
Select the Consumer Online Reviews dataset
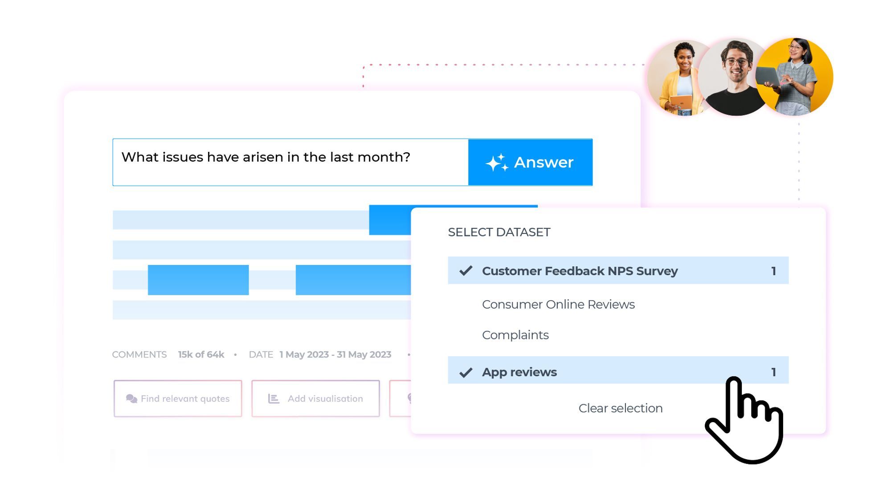558,304
